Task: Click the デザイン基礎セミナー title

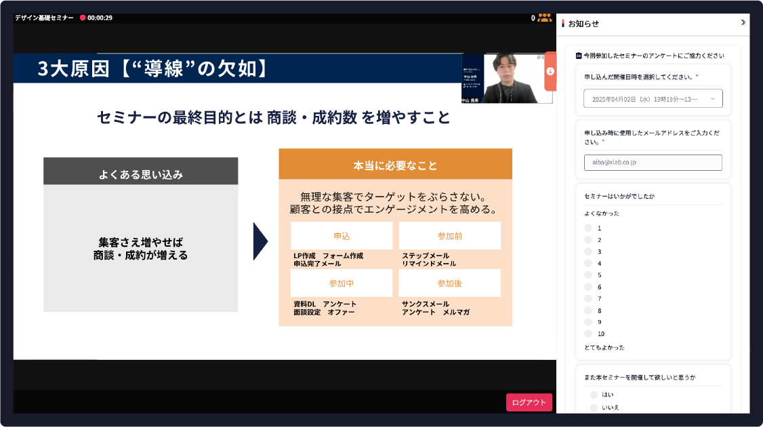Action: (44, 18)
